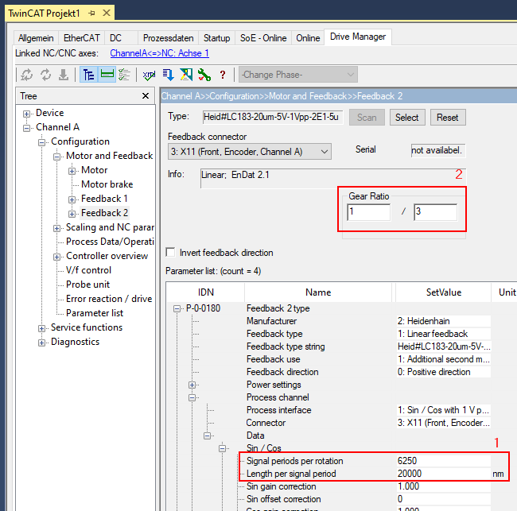The width and height of the screenshot is (517, 511).
Task: Click the first grayed refresh arrows icon
Action: (27, 75)
